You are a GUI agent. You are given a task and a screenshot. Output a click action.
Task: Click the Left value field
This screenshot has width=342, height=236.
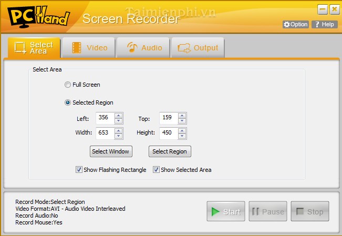[x=105, y=118]
